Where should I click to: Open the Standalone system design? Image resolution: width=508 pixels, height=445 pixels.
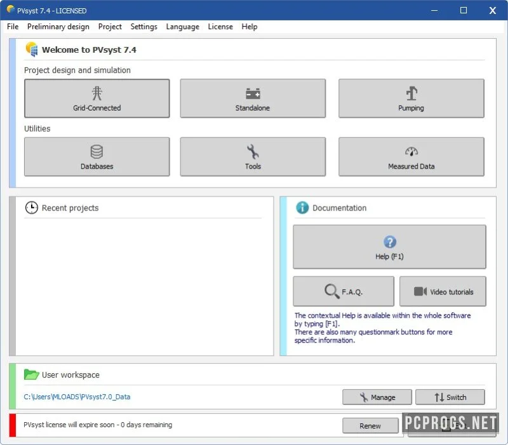[x=253, y=99]
